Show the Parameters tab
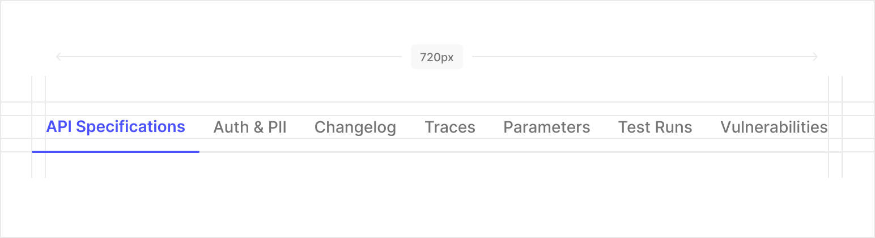 (x=547, y=127)
